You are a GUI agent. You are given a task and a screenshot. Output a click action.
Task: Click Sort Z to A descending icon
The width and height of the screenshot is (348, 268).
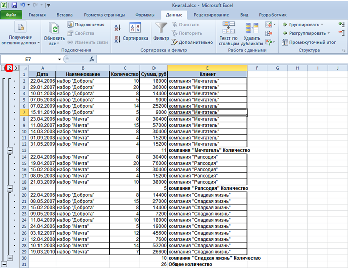coord(118,38)
